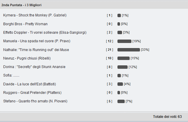Screen dimensions: 188x122
Task: Click the Stefano 7% vote bar
Action: [121, 101]
